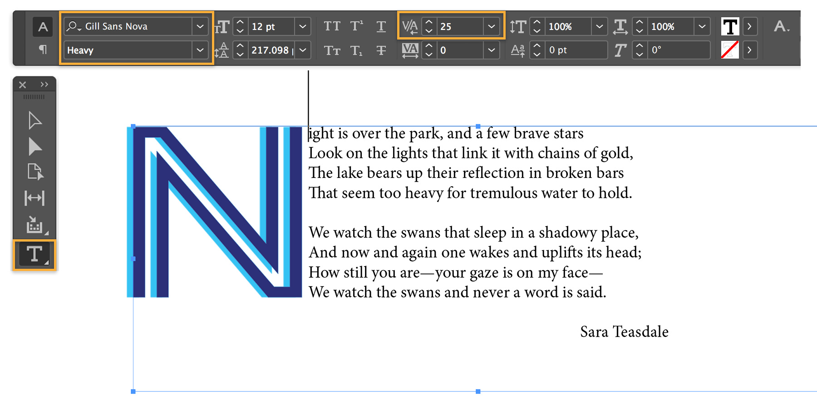The width and height of the screenshot is (817, 400).
Task: Select the Page tool
Action: (34, 172)
